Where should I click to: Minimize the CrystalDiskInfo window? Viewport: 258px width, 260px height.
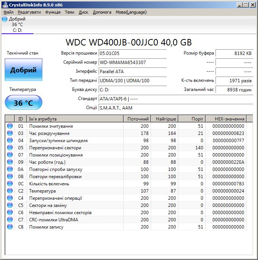239,5
